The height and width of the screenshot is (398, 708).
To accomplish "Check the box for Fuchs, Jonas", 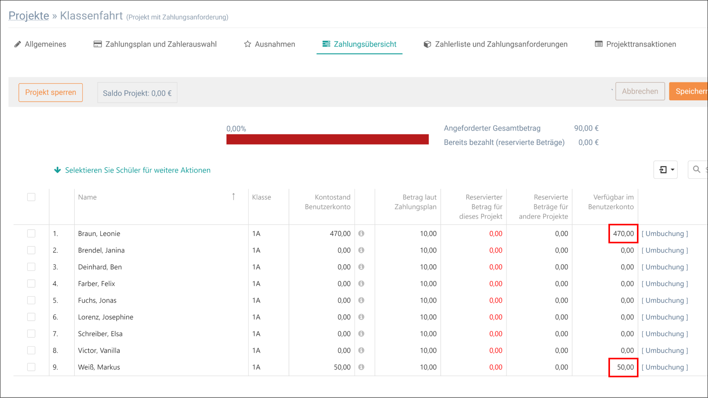I will (31, 300).
